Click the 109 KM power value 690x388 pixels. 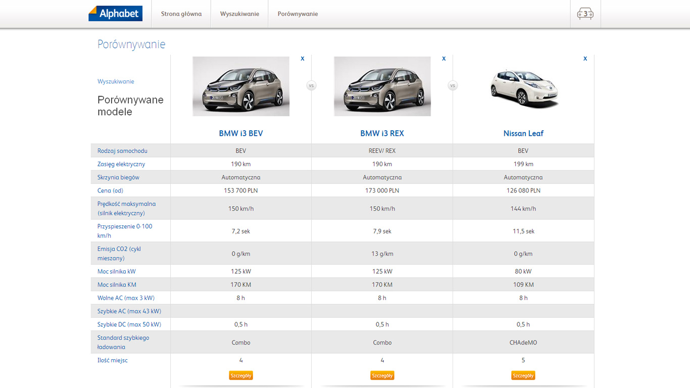click(523, 284)
